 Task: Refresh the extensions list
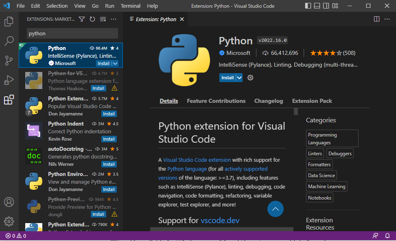click(92, 19)
